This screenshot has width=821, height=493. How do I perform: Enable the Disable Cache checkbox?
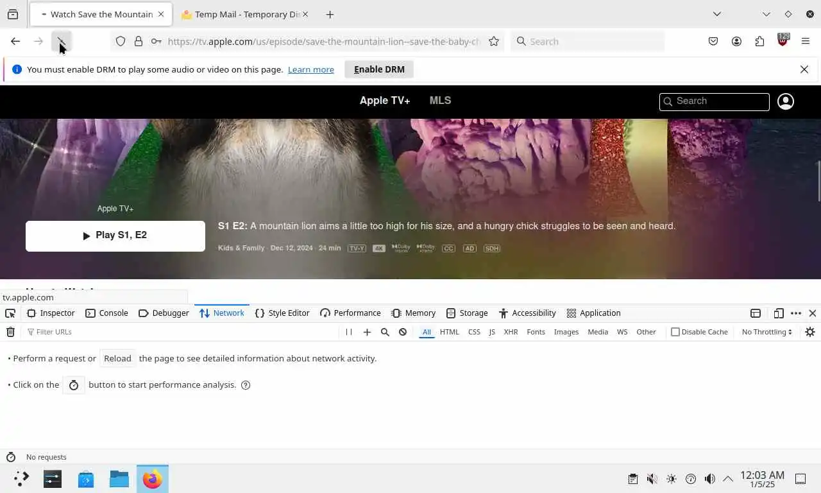(x=675, y=332)
